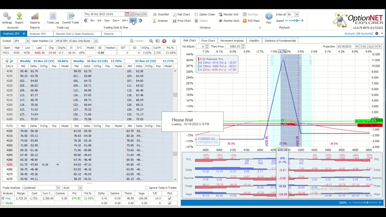Toggle the 1Ln projection button

pyautogui.click(x=371, y=46)
